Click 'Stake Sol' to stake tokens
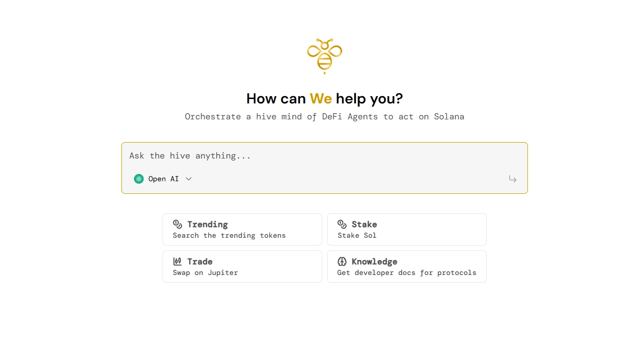 (x=357, y=235)
